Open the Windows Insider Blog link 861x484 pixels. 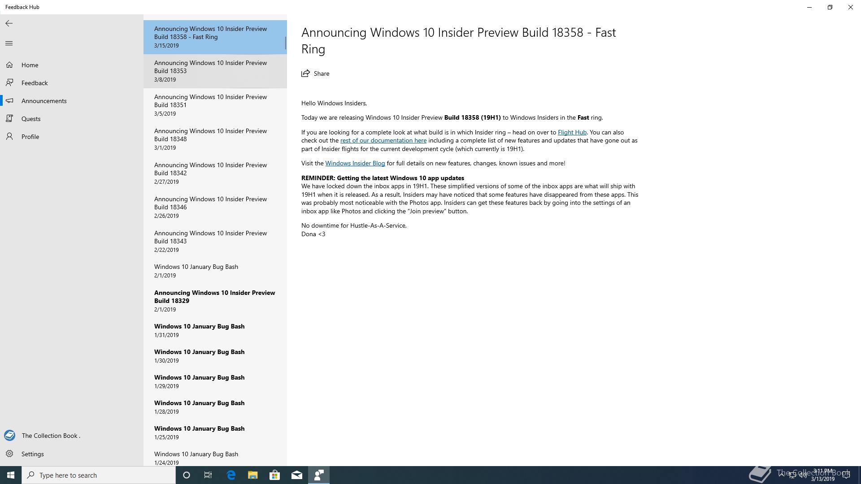tap(355, 163)
